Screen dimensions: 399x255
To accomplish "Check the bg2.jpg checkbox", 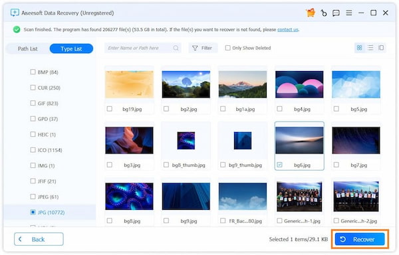I will (166, 109).
